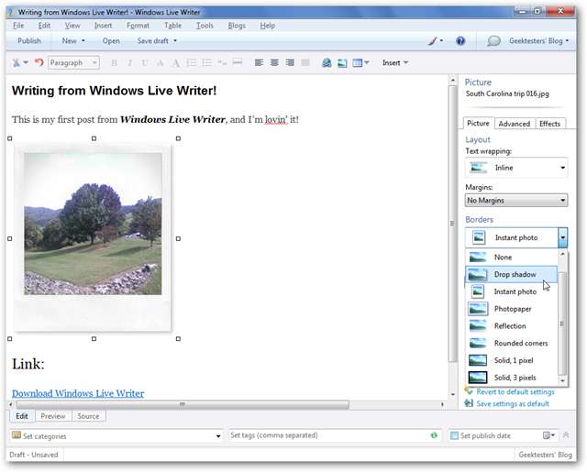Open the Preview tab

pyautogui.click(x=52, y=416)
